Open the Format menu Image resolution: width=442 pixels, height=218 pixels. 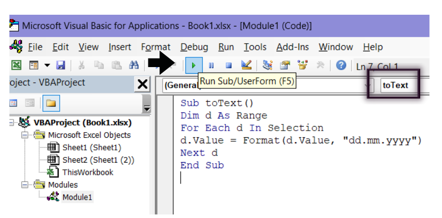[x=155, y=47]
